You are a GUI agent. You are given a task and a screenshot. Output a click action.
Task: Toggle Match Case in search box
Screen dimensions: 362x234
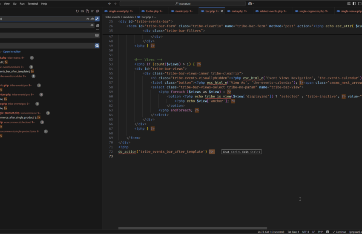pyautogui.click(x=88, y=19)
